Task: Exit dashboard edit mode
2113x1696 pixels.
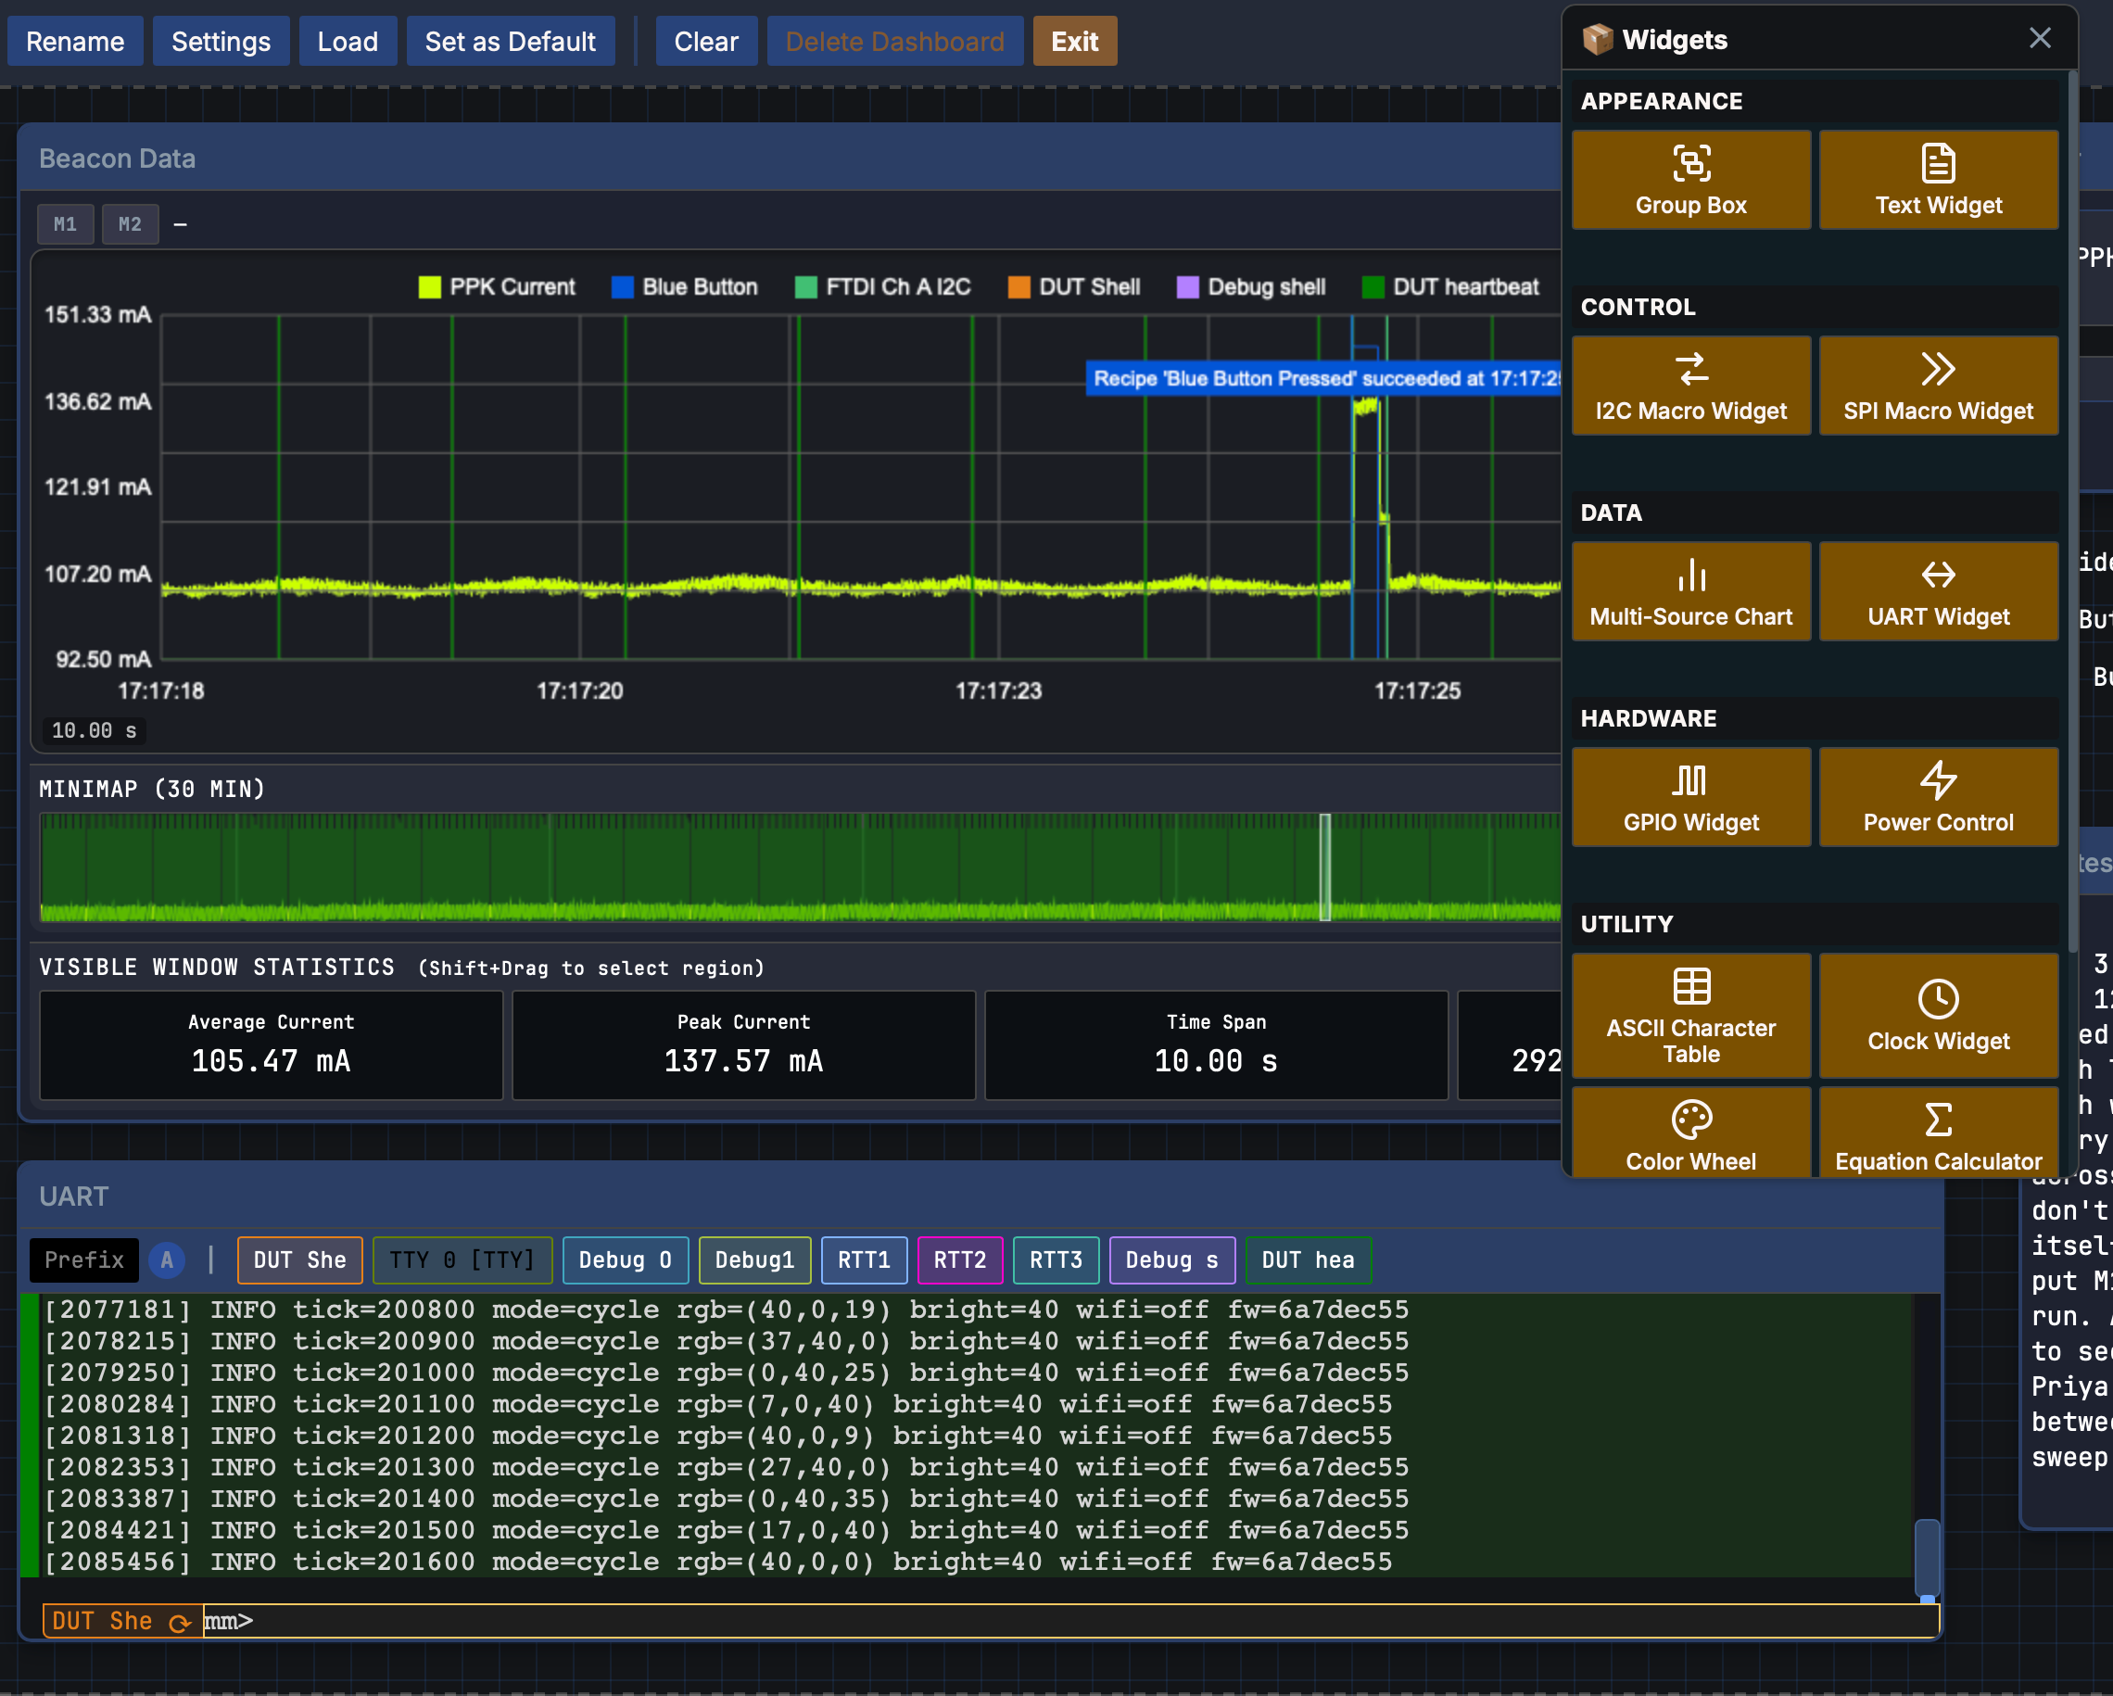Action: pyautogui.click(x=1075, y=41)
